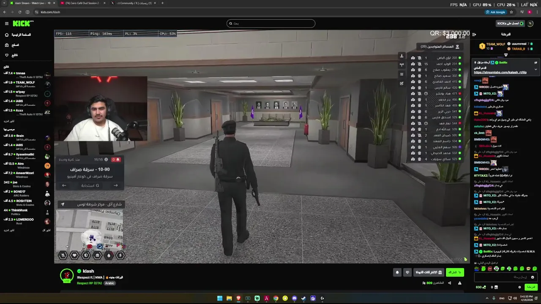Hide the pinned message with the eye icon
The height and width of the screenshot is (304, 541).
point(536,62)
